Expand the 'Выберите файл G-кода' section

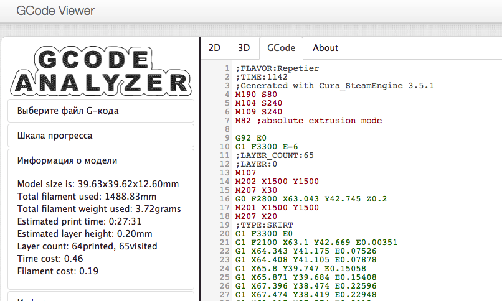tap(101, 111)
